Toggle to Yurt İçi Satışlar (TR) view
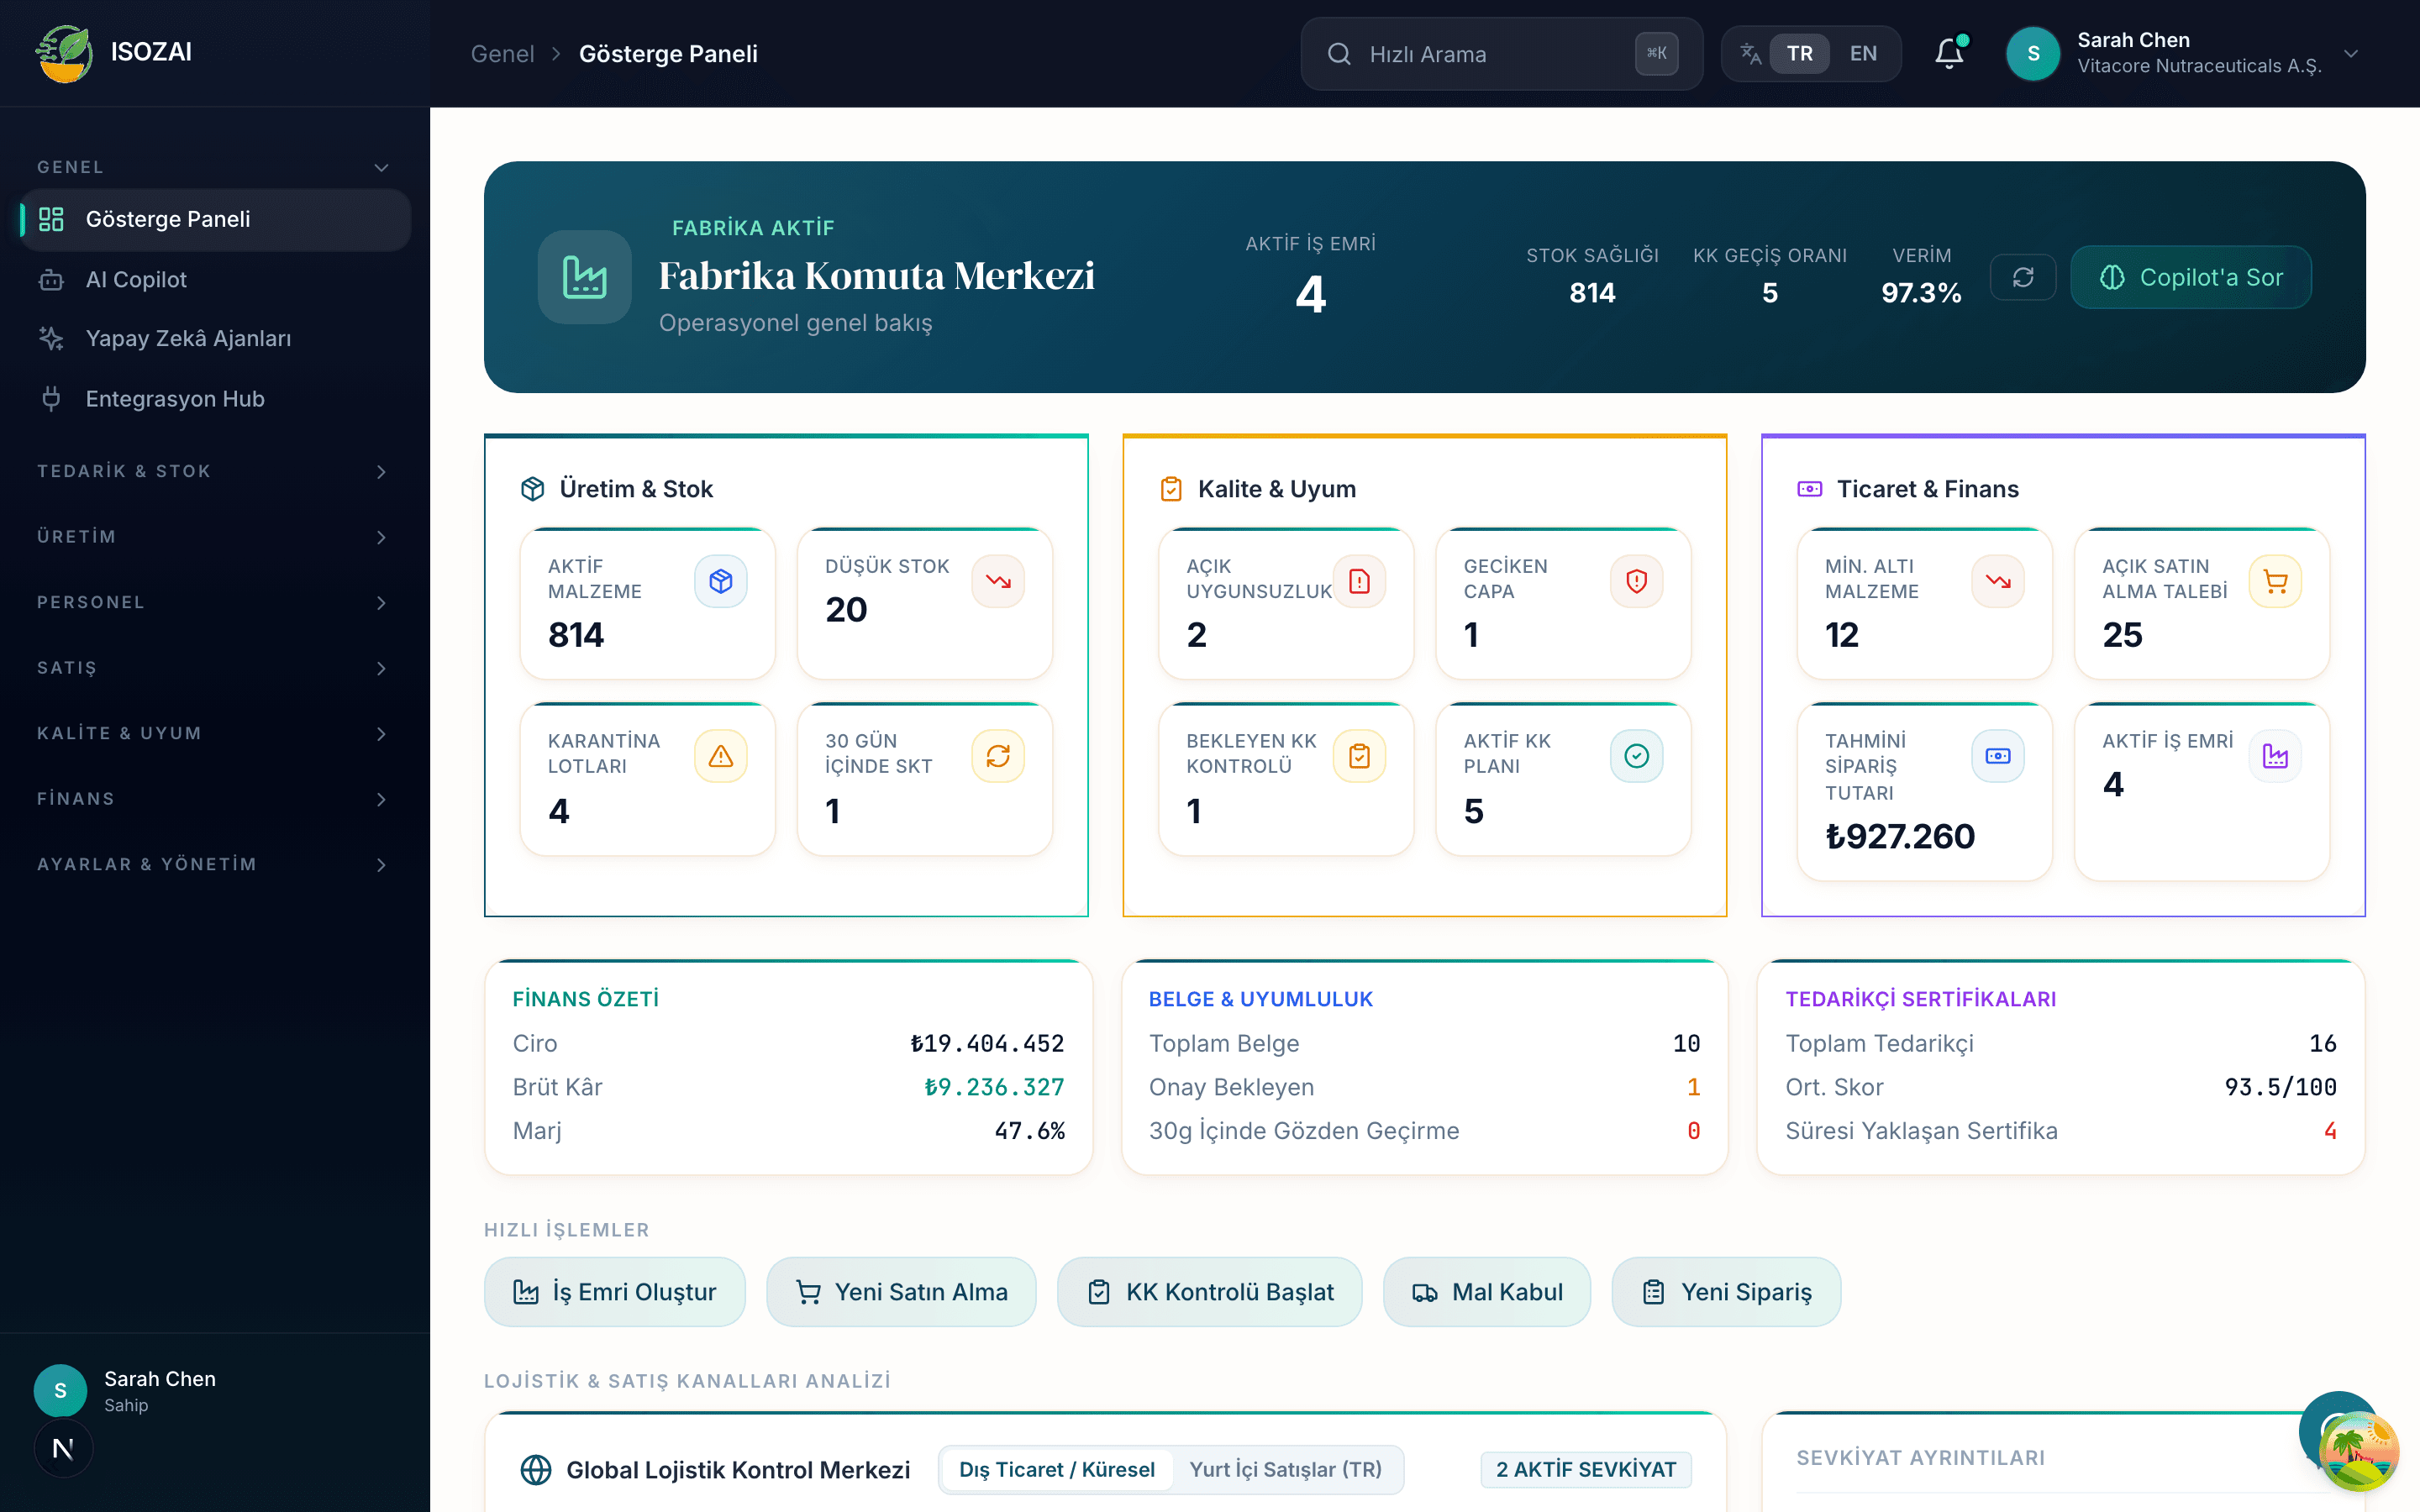The width and height of the screenshot is (2420, 1512). click(1285, 1469)
